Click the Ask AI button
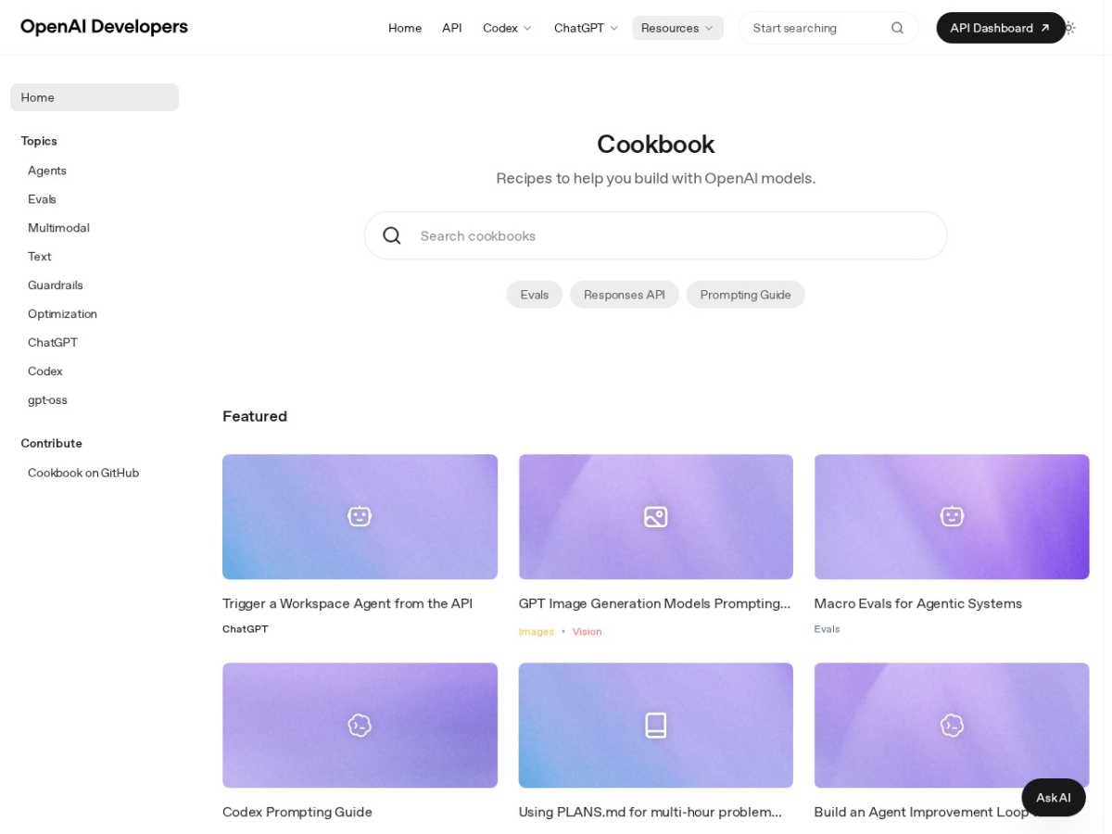The image size is (1112, 834). coord(1054,797)
